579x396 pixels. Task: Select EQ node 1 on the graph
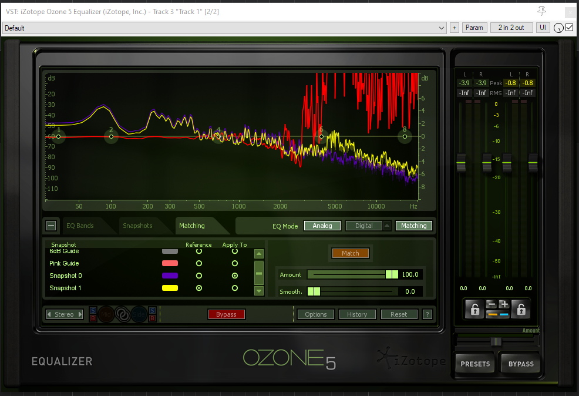click(x=58, y=136)
